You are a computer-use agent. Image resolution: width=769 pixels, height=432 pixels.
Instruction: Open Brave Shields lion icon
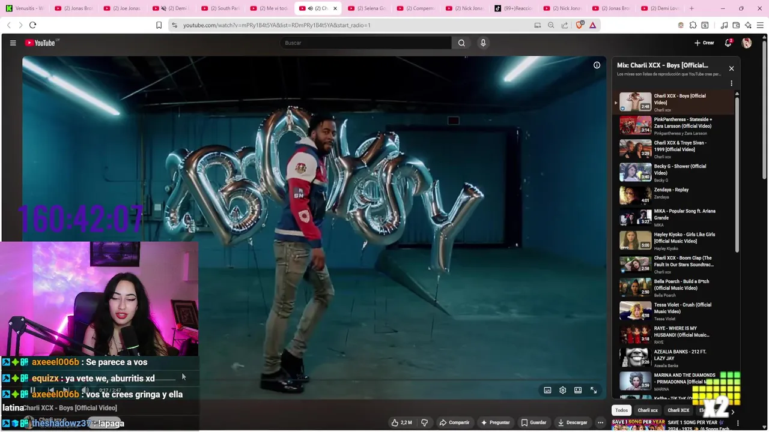point(580,25)
